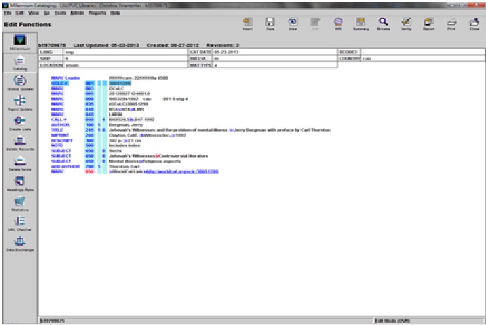The height and width of the screenshot is (325, 486).
Task: Open the Summary view from toolbar
Action: [x=361, y=25]
